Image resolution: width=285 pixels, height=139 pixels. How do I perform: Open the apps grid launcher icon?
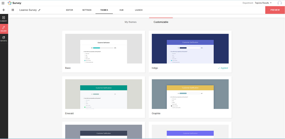point(3,3)
